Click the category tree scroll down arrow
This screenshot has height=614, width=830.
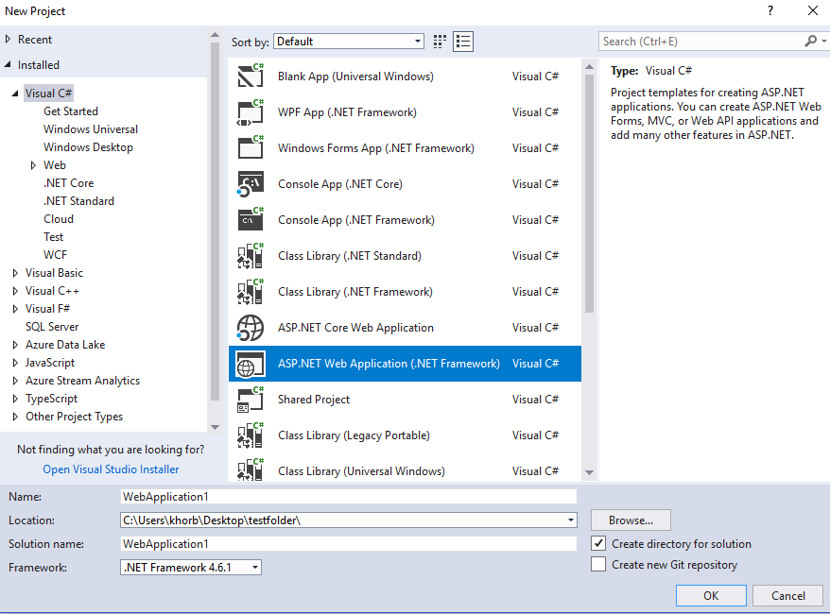pyautogui.click(x=215, y=427)
